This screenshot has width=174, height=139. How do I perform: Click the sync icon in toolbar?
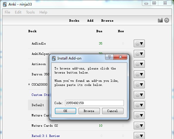click(x=167, y=20)
